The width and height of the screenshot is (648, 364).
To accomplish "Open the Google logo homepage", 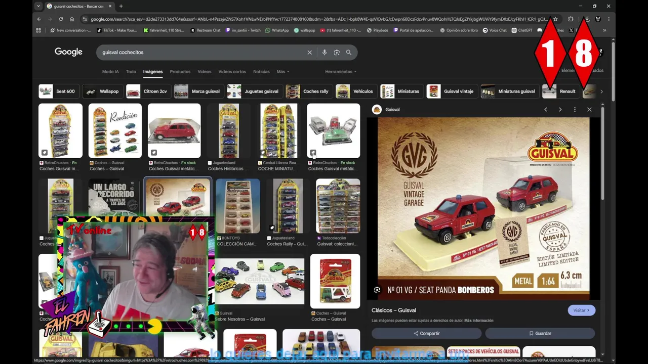I will pos(68,52).
